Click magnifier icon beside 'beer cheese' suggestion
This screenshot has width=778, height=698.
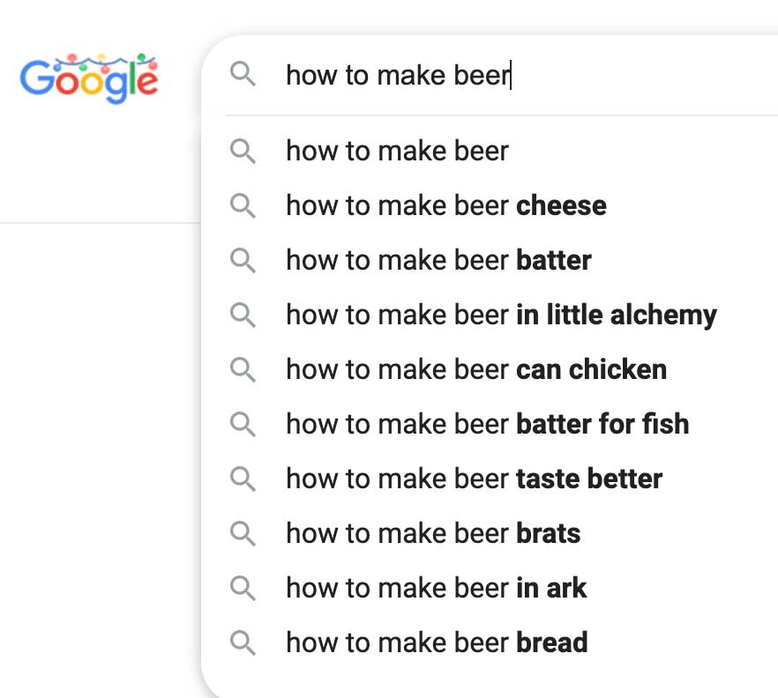pos(243,205)
